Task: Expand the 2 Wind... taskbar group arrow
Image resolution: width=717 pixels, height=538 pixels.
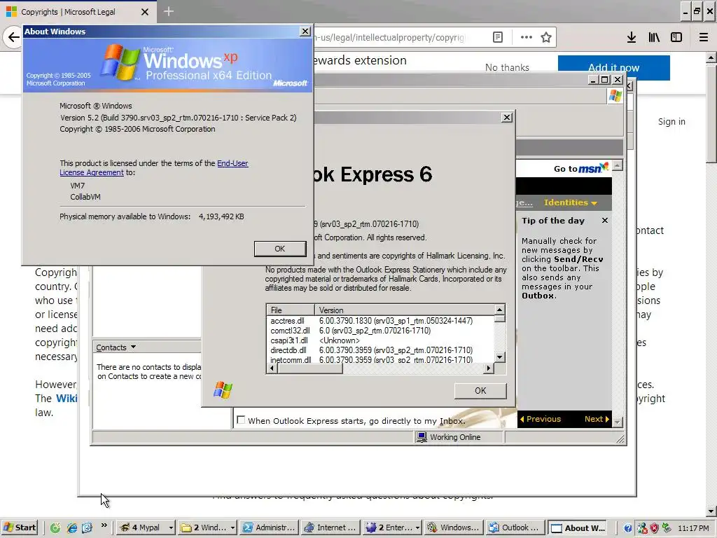Action: tap(232, 528)
